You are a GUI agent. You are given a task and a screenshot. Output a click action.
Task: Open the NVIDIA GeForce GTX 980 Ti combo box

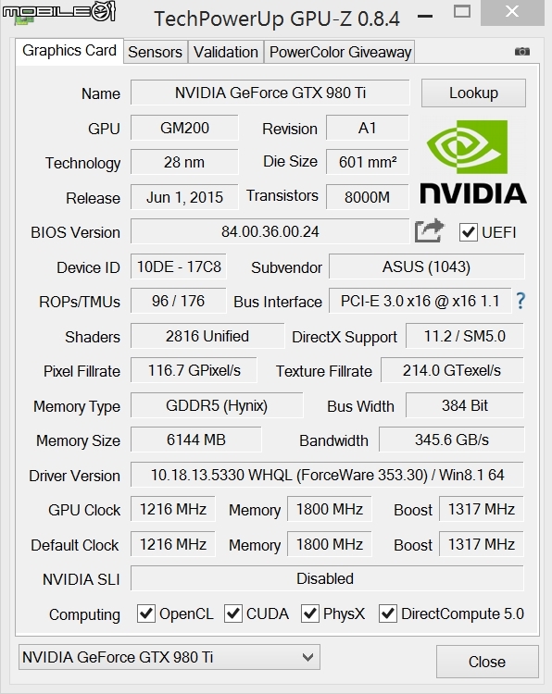169,657
